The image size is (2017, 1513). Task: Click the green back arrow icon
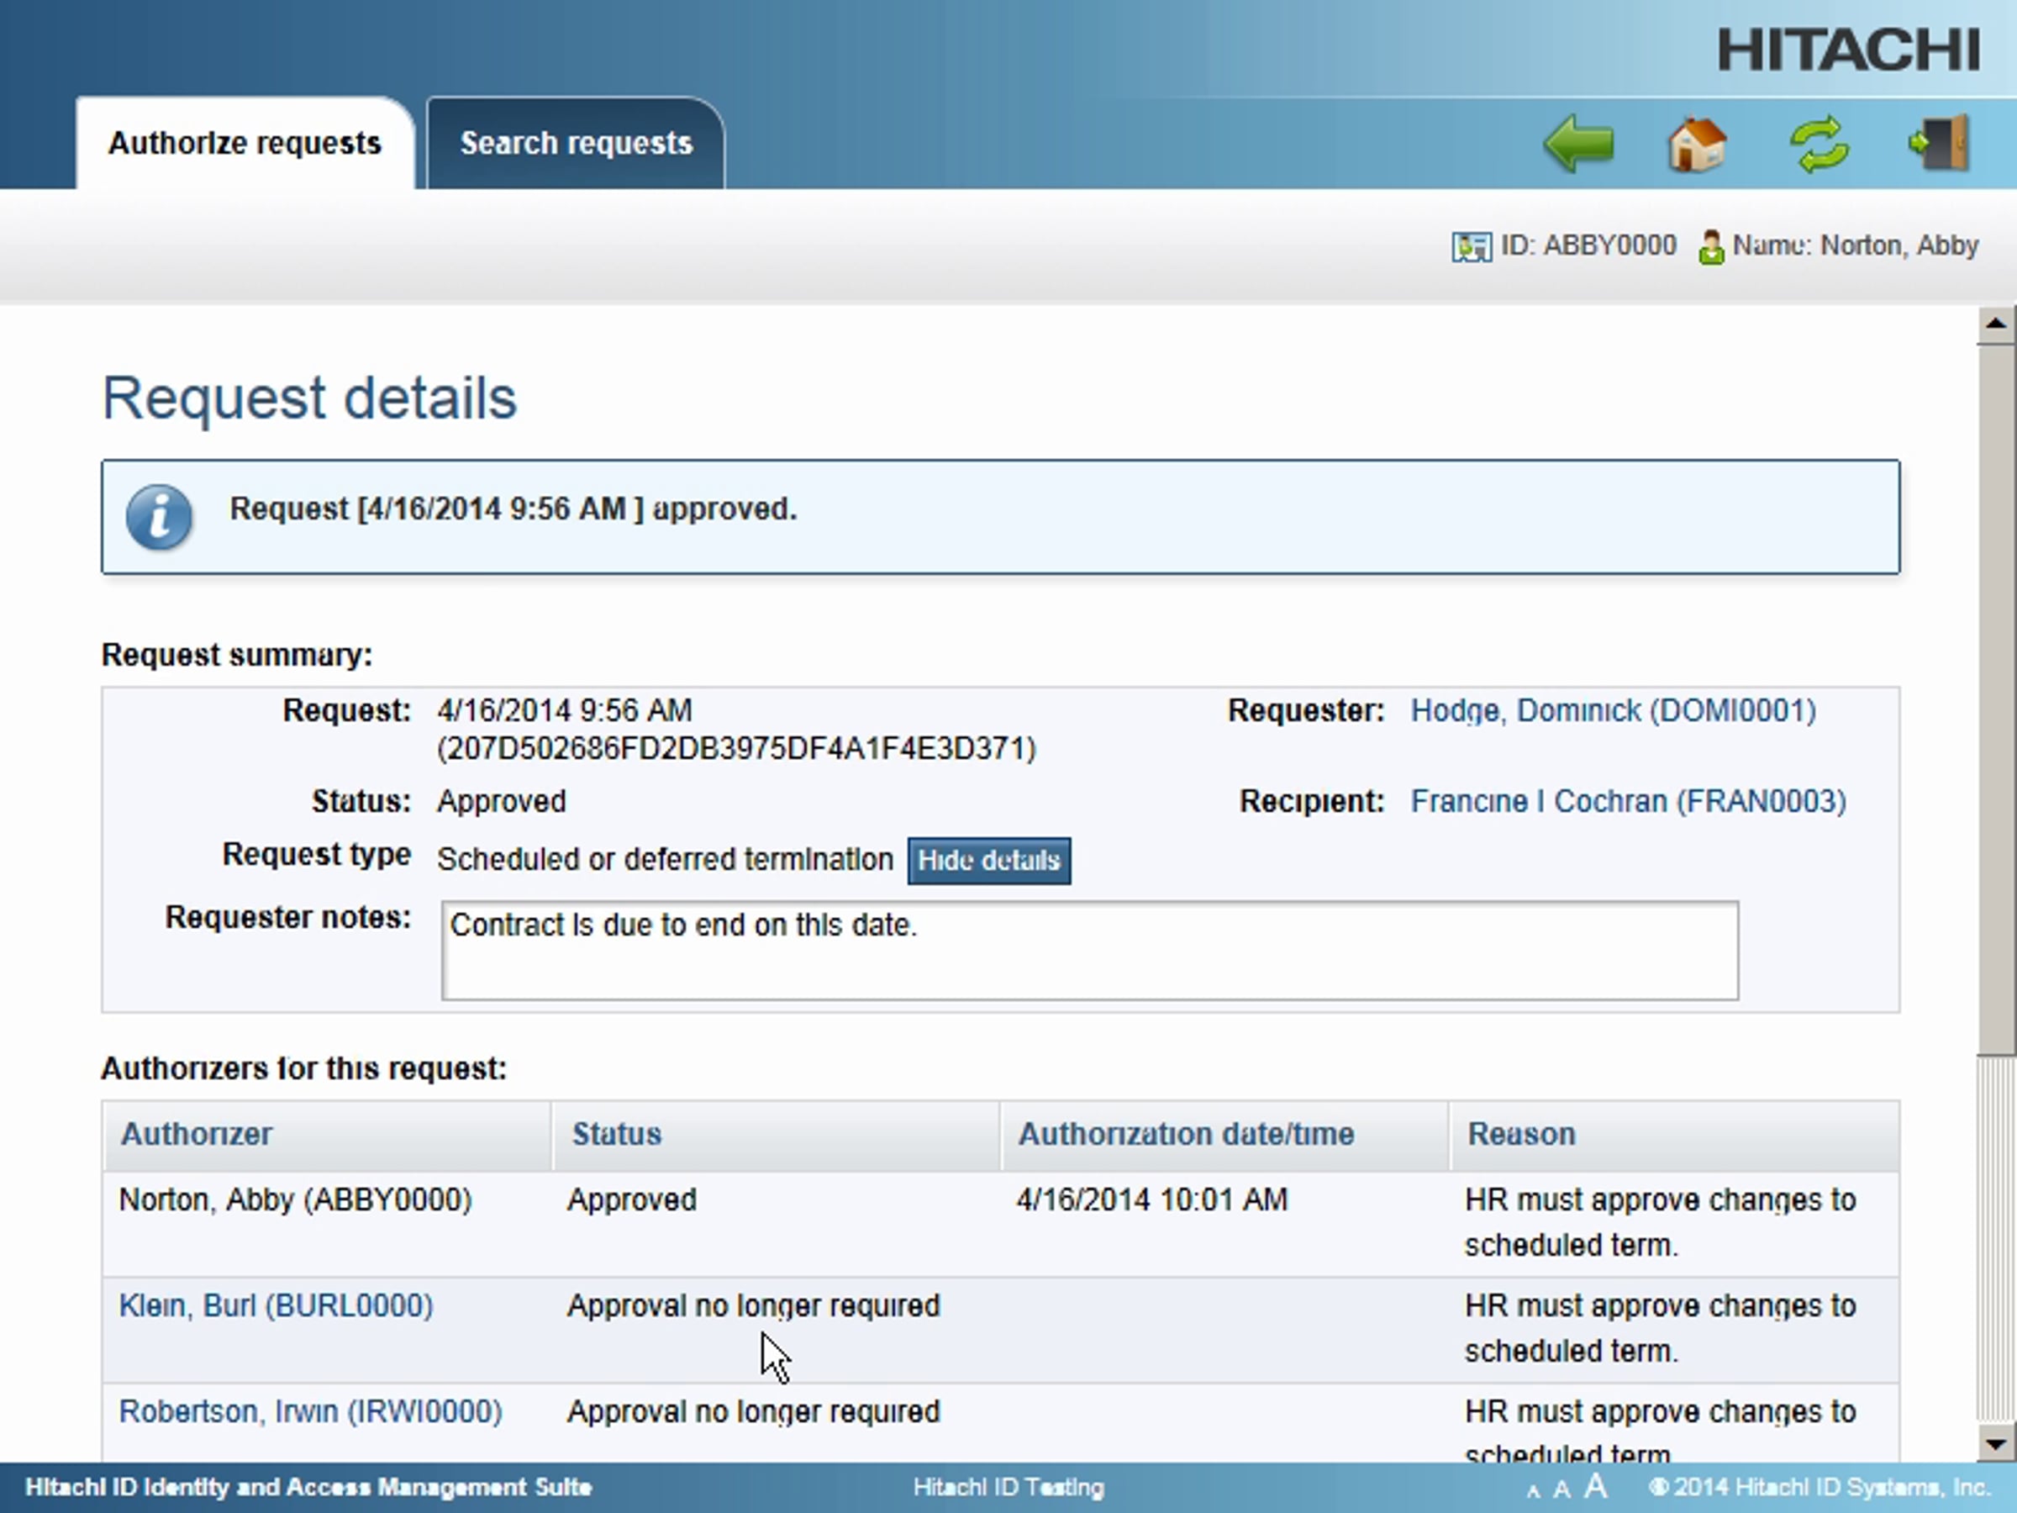1578,143
